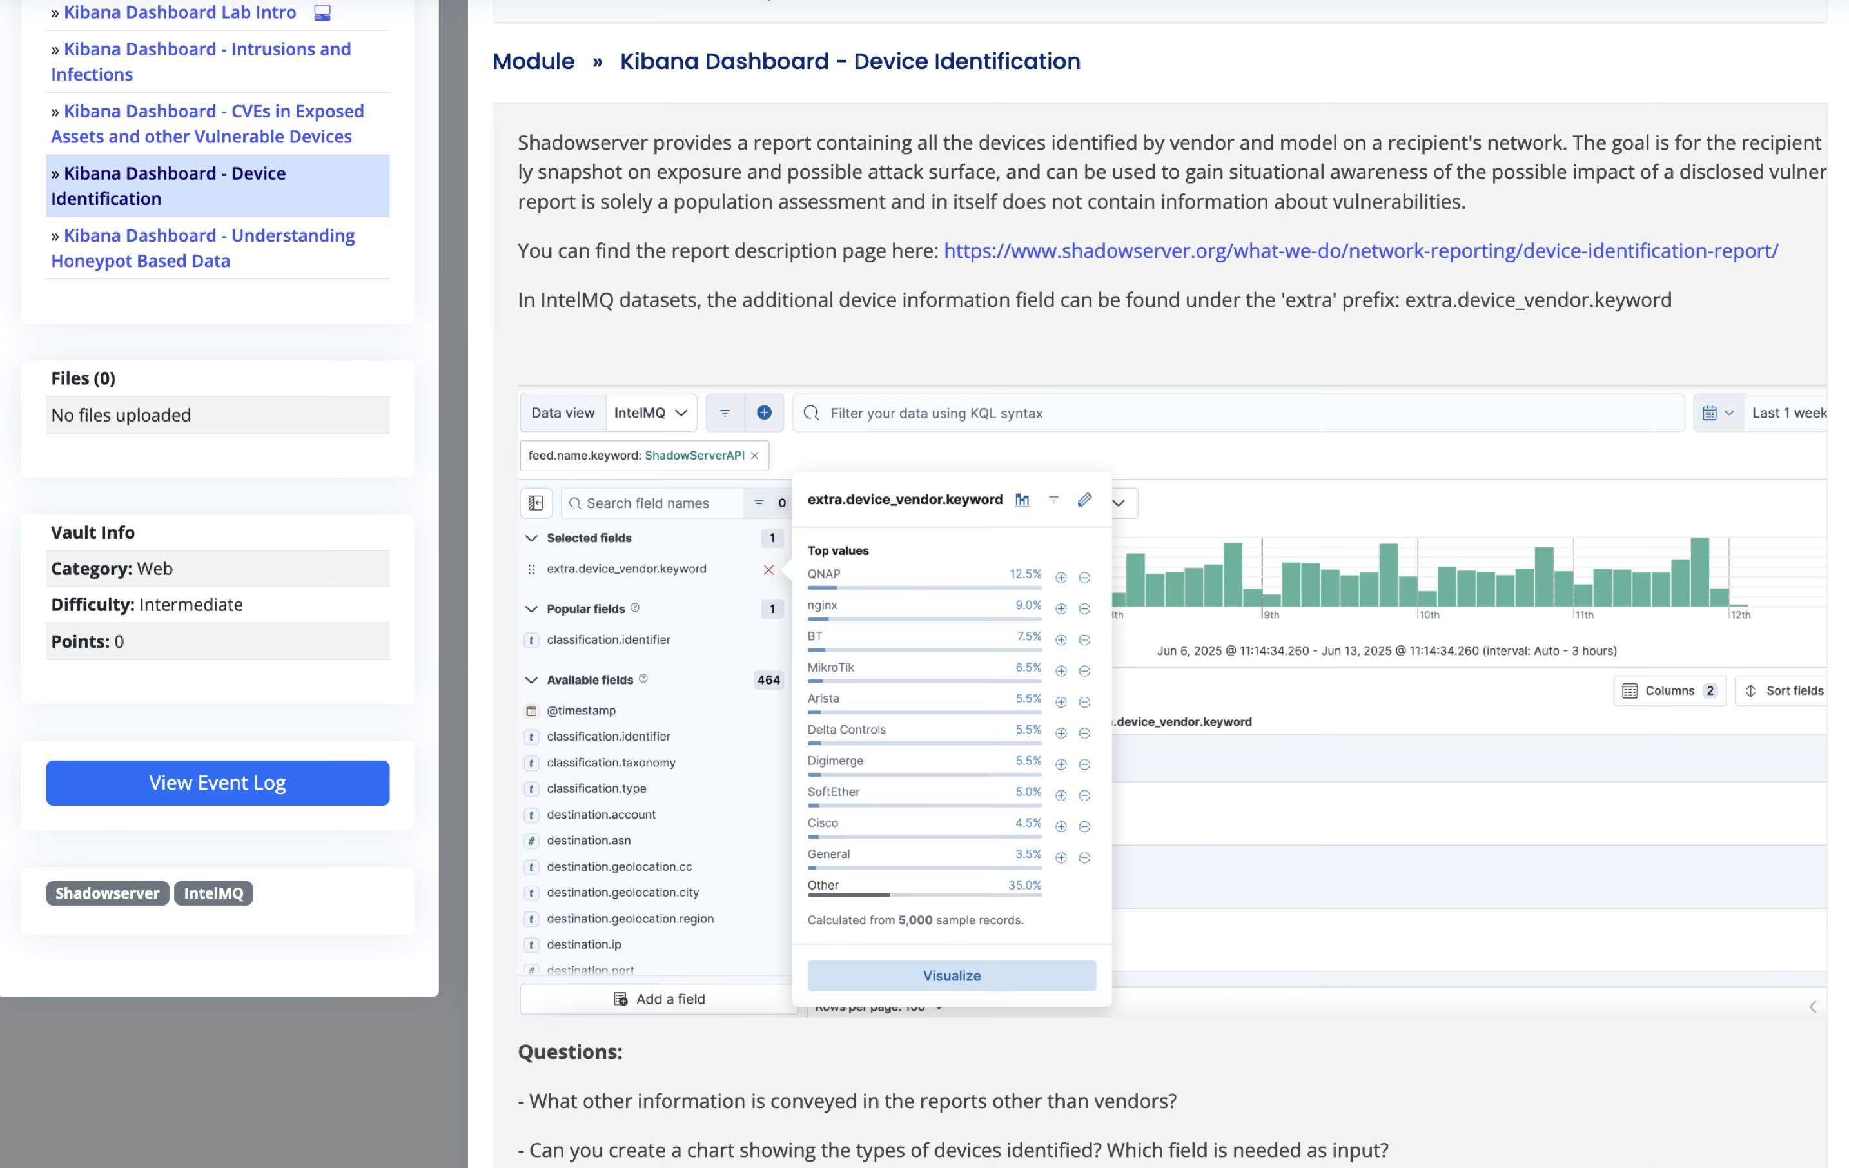The image size is (1849, 1168).
Task: Filter for QNAP value with plus icon
Action: [1061, 578]
